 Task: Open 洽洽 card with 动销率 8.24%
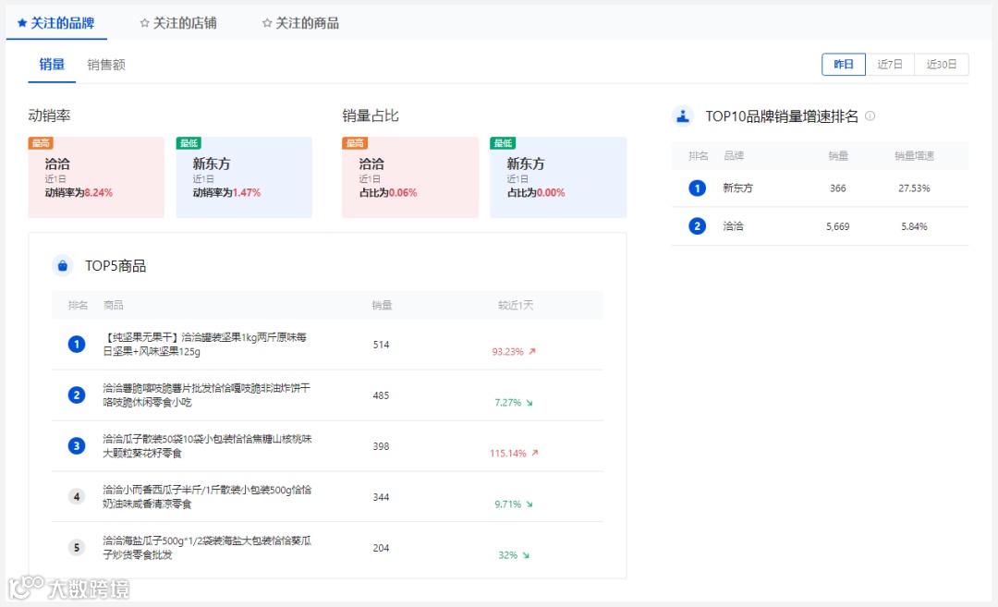tap(96, 177)
